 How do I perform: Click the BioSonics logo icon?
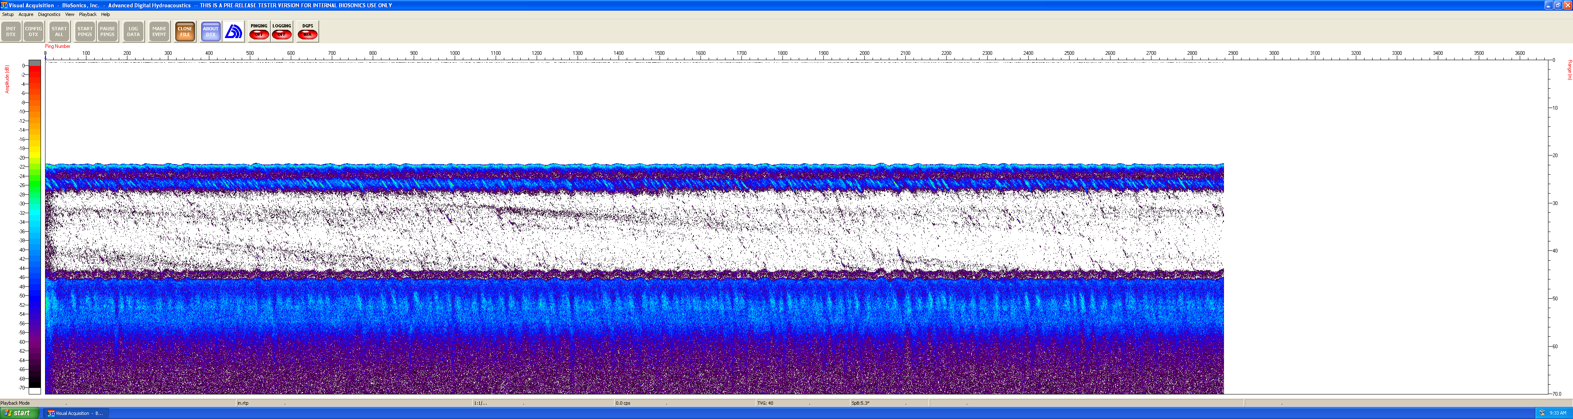(233, 32)
